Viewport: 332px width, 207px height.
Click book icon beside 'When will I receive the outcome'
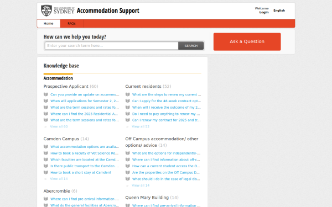click(128, 107)
